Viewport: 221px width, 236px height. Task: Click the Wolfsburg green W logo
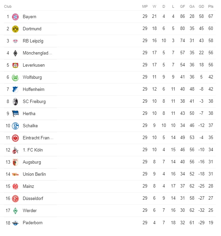[15, 77]
